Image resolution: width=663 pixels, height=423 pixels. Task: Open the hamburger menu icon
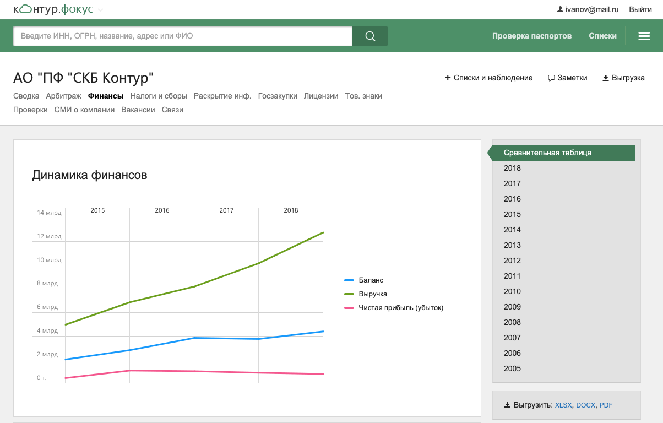click(x=644, y=36)
